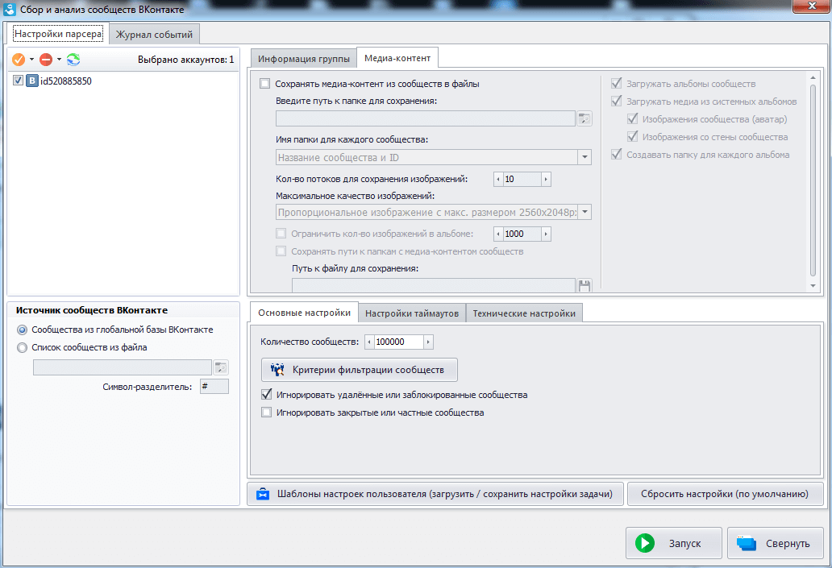Image resolution: width=832 pixels, height=568 pixels.
Task: Increase the community count stepper value
Action: coord(428,342)
